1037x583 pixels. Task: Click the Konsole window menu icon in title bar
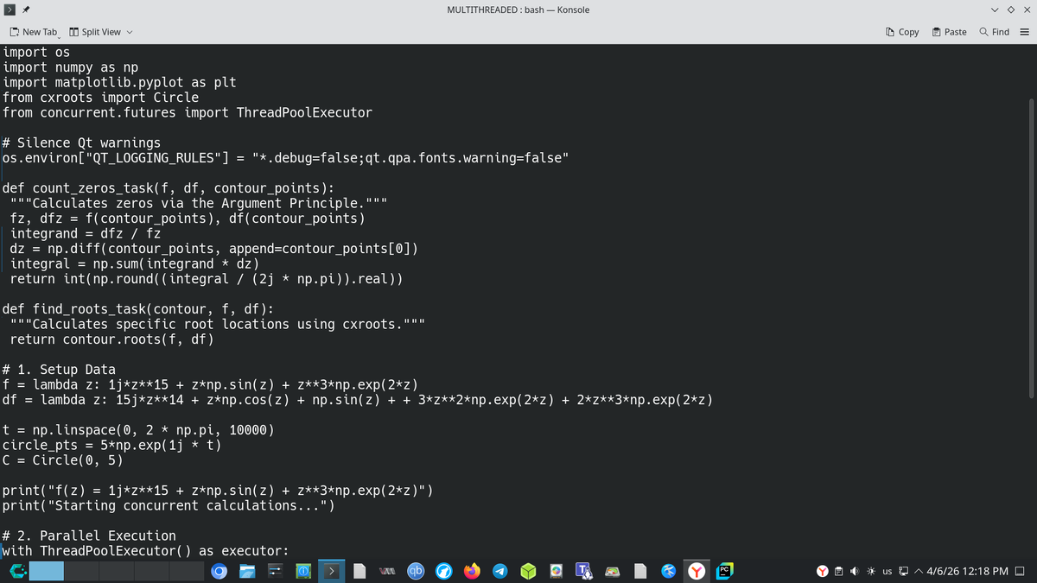9,10
